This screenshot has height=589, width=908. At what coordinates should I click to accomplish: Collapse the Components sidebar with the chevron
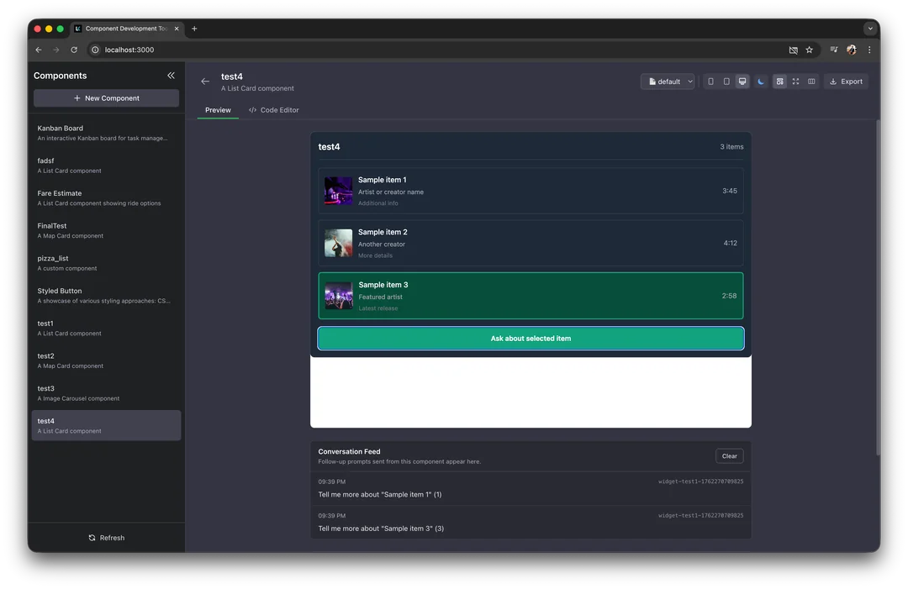(171, 75)
